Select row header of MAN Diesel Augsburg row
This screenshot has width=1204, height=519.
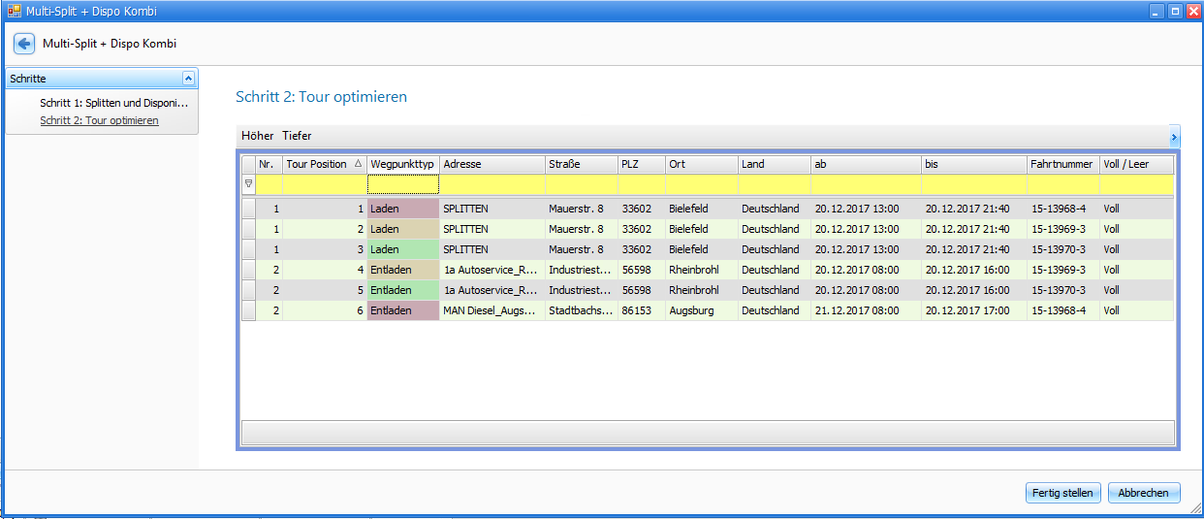tap(248, 310)
